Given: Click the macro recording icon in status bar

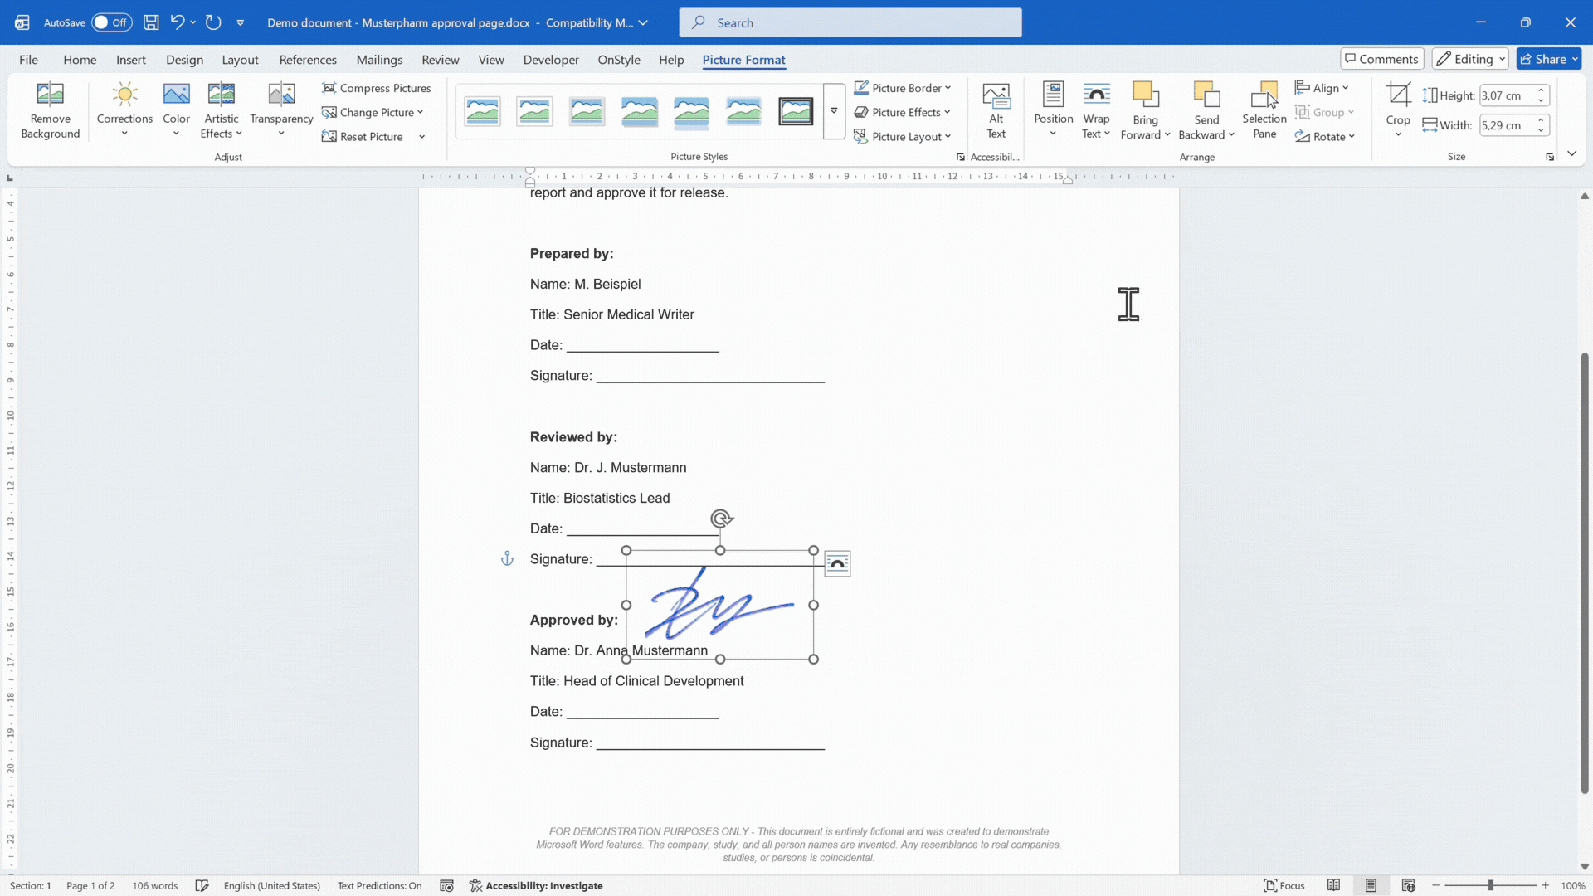Looking at the screenshot, I should point(446,885).
